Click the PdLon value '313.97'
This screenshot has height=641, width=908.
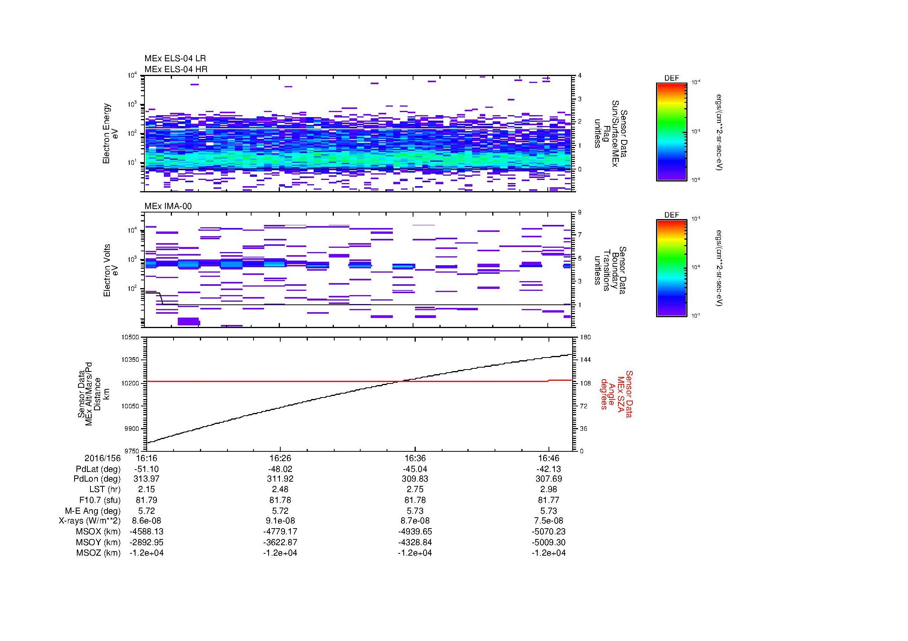pos(146,479)
